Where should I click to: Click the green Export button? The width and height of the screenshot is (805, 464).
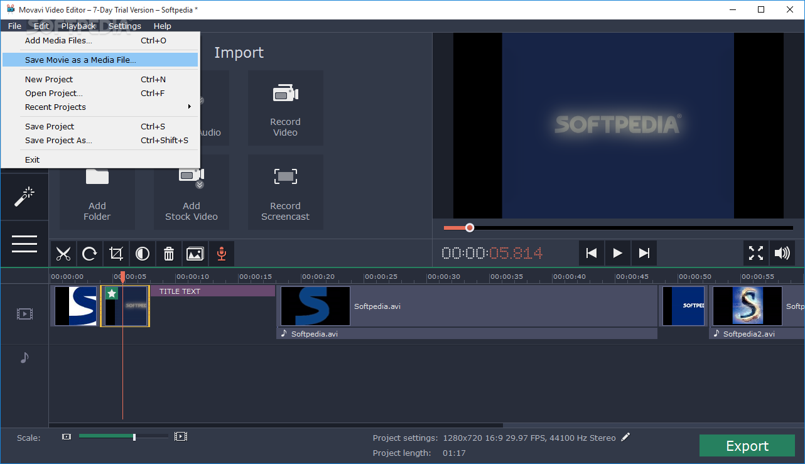pyautogui.click(x=747, y=446)
